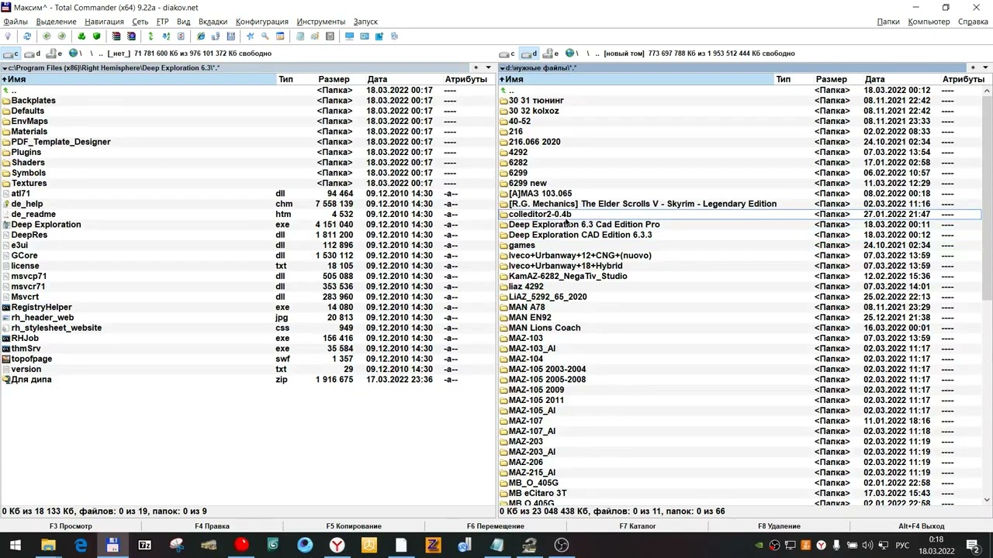Select drive d in left panel
The height and width of the screenshot is (558, 993).
click(33, 53)
